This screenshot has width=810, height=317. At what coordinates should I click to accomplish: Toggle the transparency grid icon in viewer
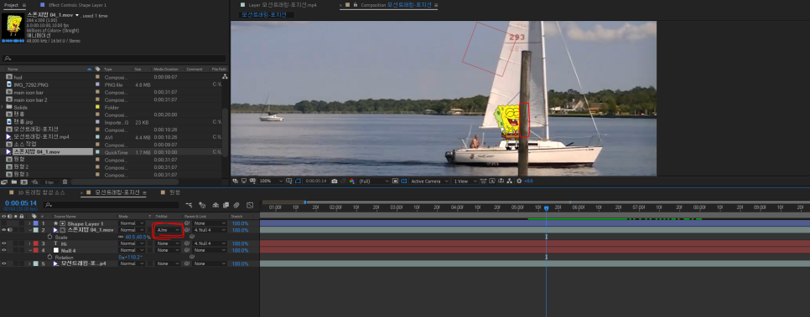pos(403,181)
